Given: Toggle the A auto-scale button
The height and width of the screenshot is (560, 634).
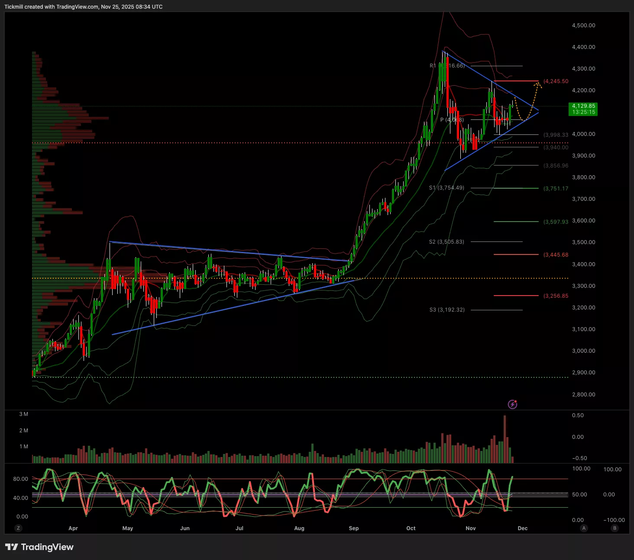Looking at the screenshot, I should click(x=584, y=528).
